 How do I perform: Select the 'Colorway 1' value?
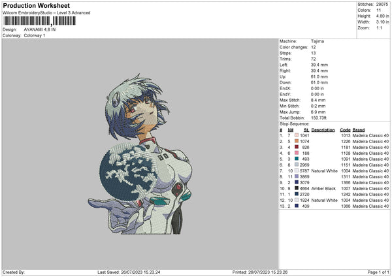[35, 35]
